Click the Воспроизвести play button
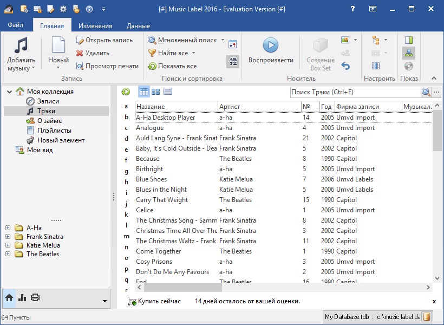 click(271, 45)
